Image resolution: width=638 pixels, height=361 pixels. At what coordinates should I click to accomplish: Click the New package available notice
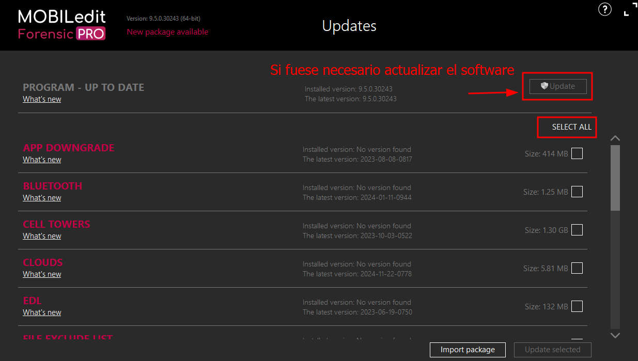click(x=167, y=32)
